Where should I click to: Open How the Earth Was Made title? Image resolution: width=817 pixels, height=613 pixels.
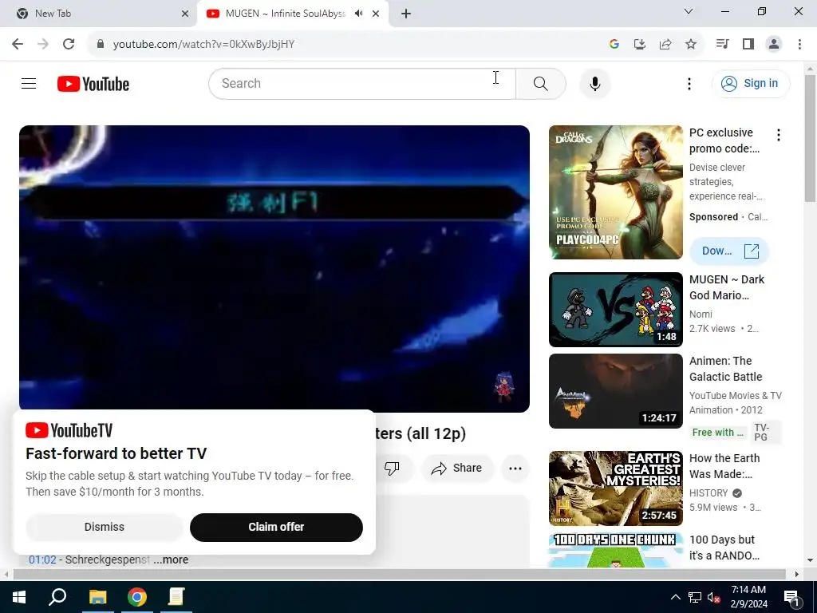(724, 466)
